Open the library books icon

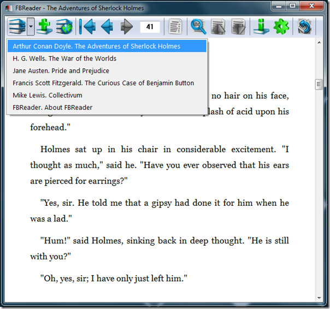(x=17, y=27)
